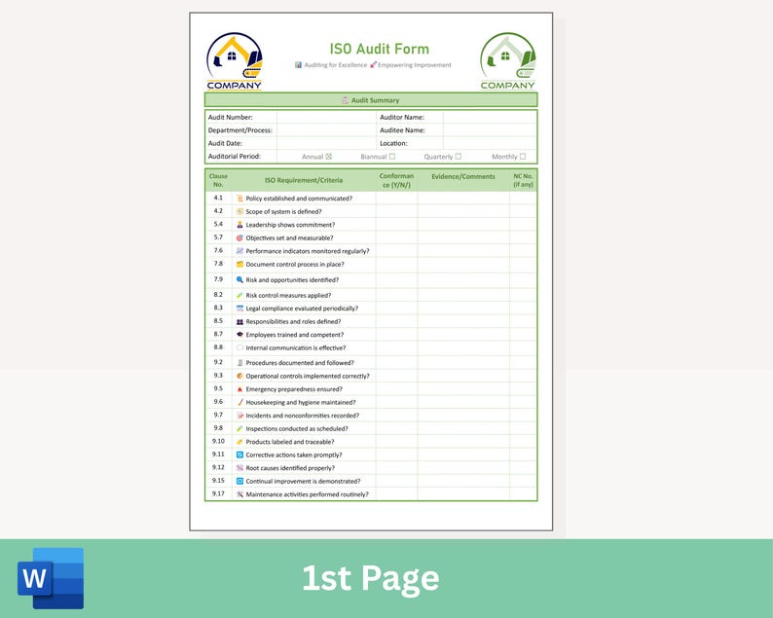Click the tag icon for Products labeled row
This screenshot has width=773, height=618.
coord(239,442)
